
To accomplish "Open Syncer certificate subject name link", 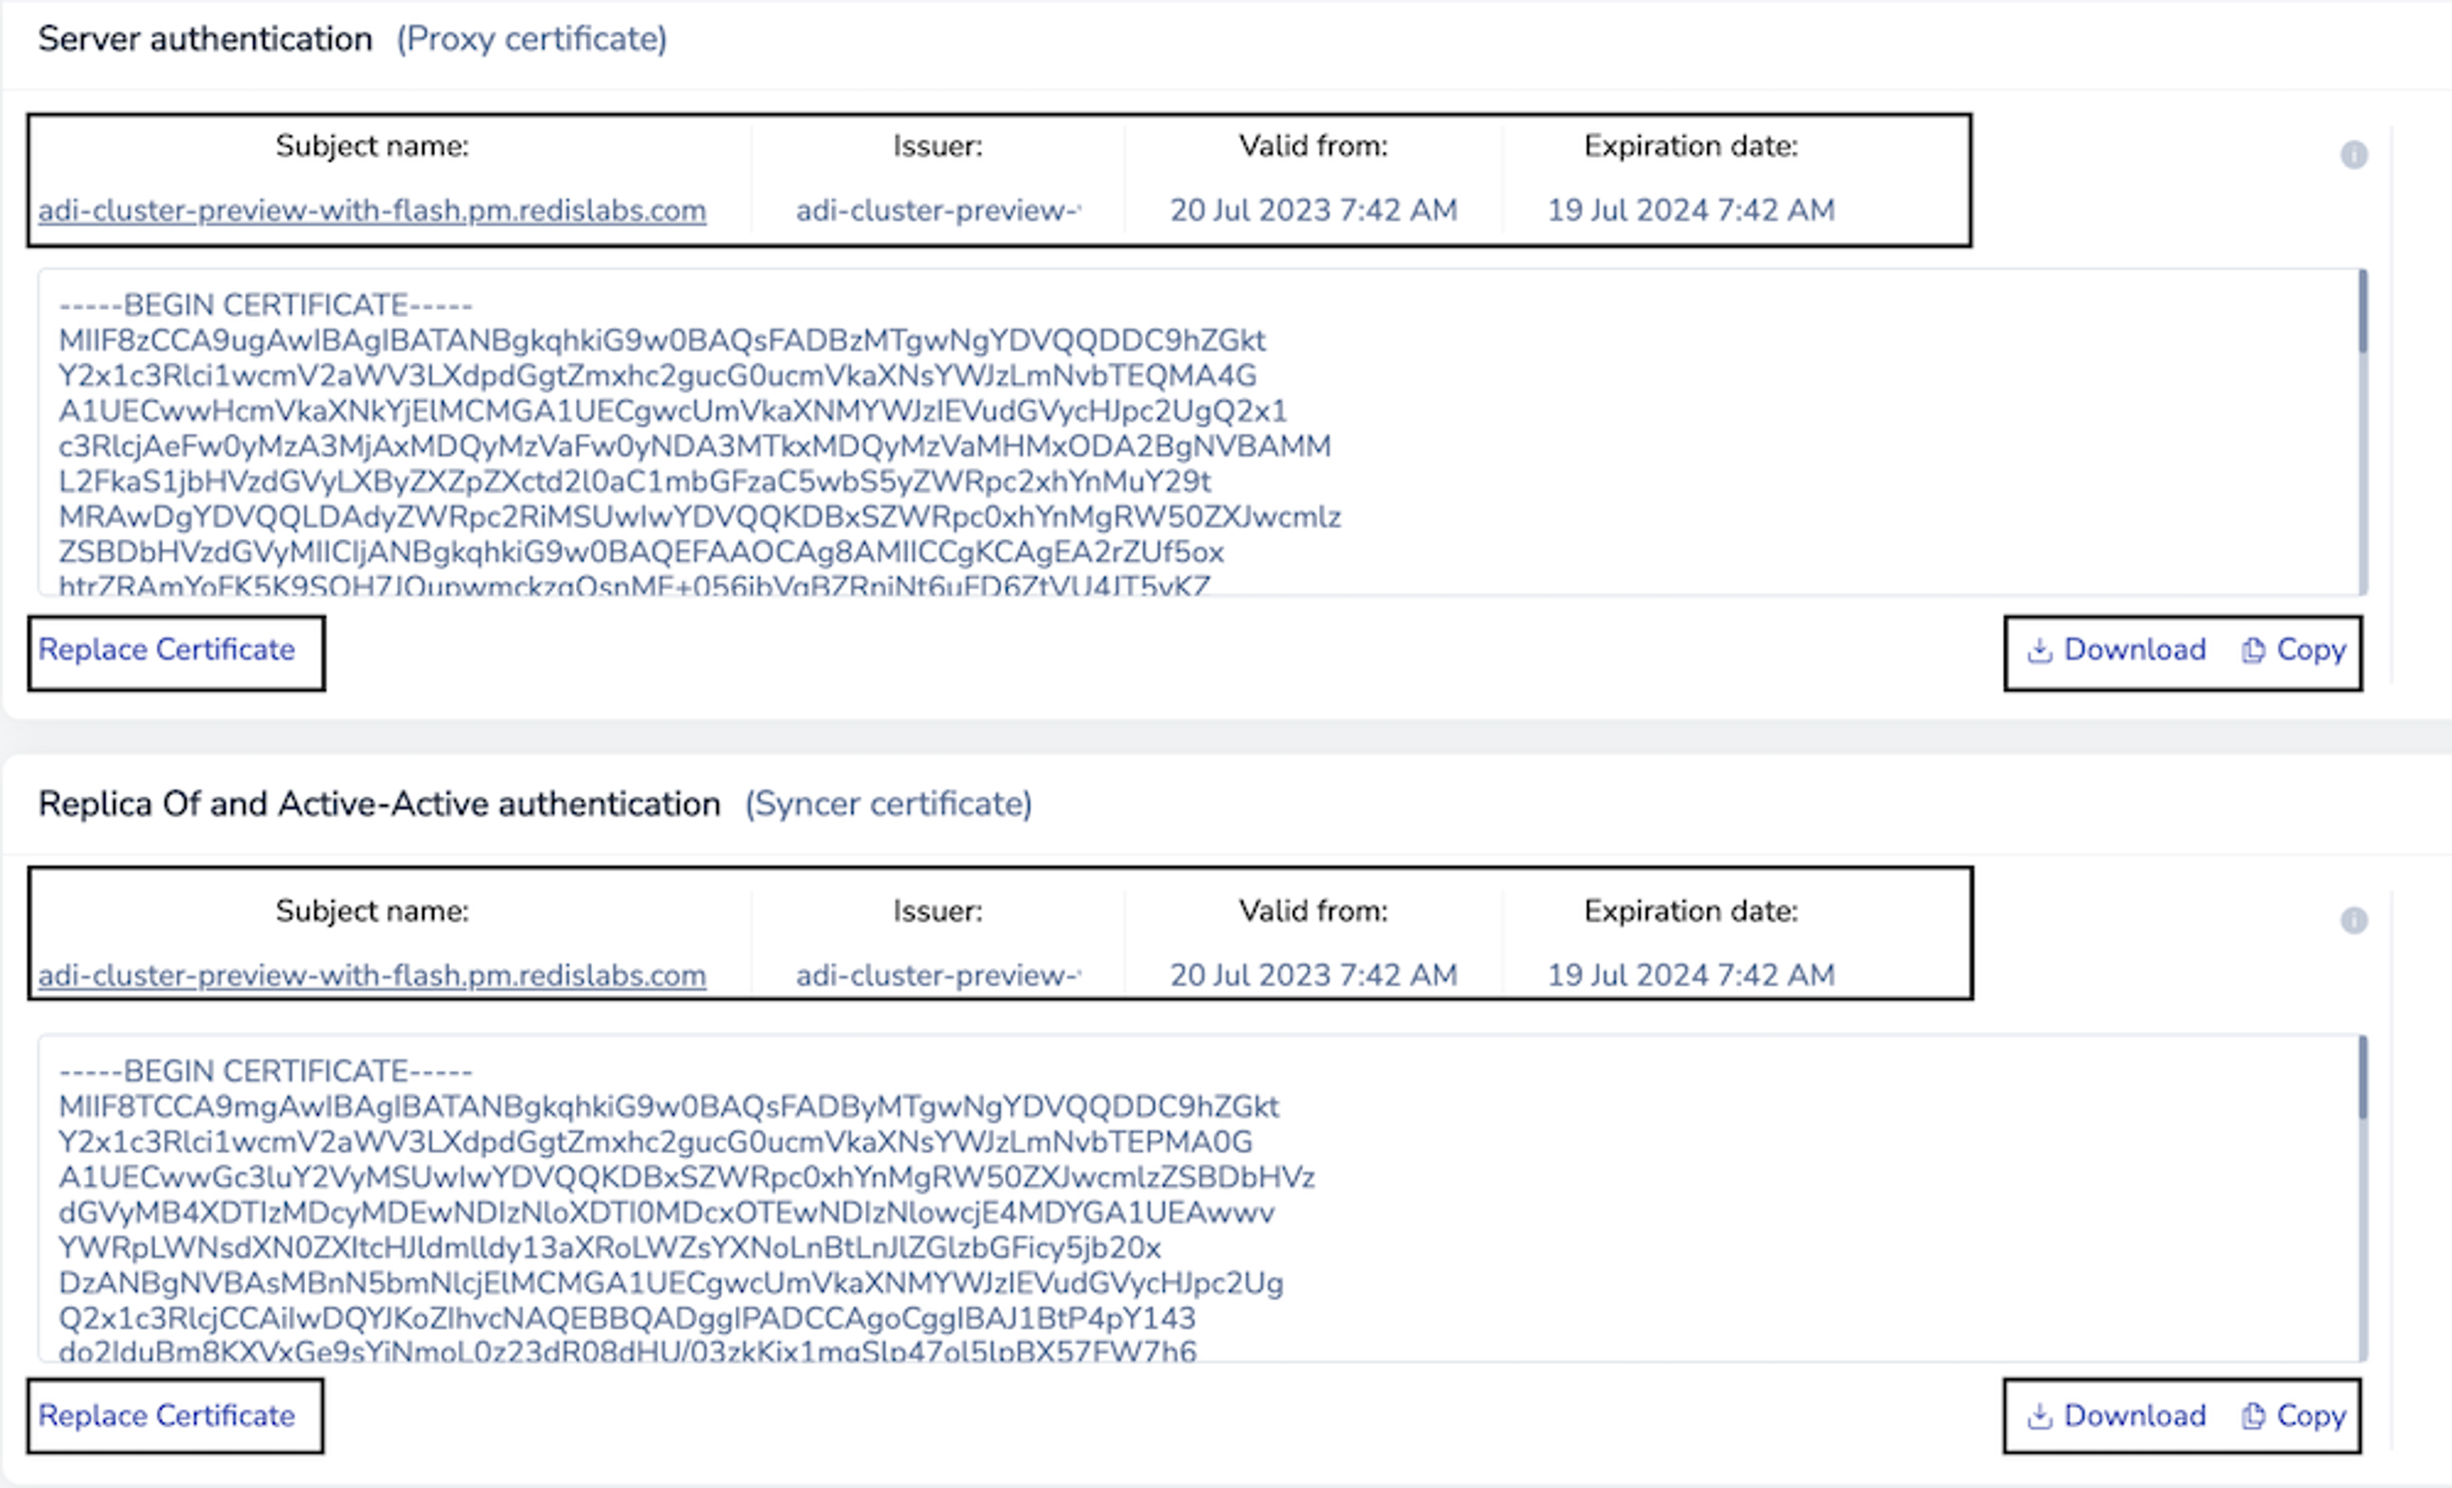I will 372,976.
